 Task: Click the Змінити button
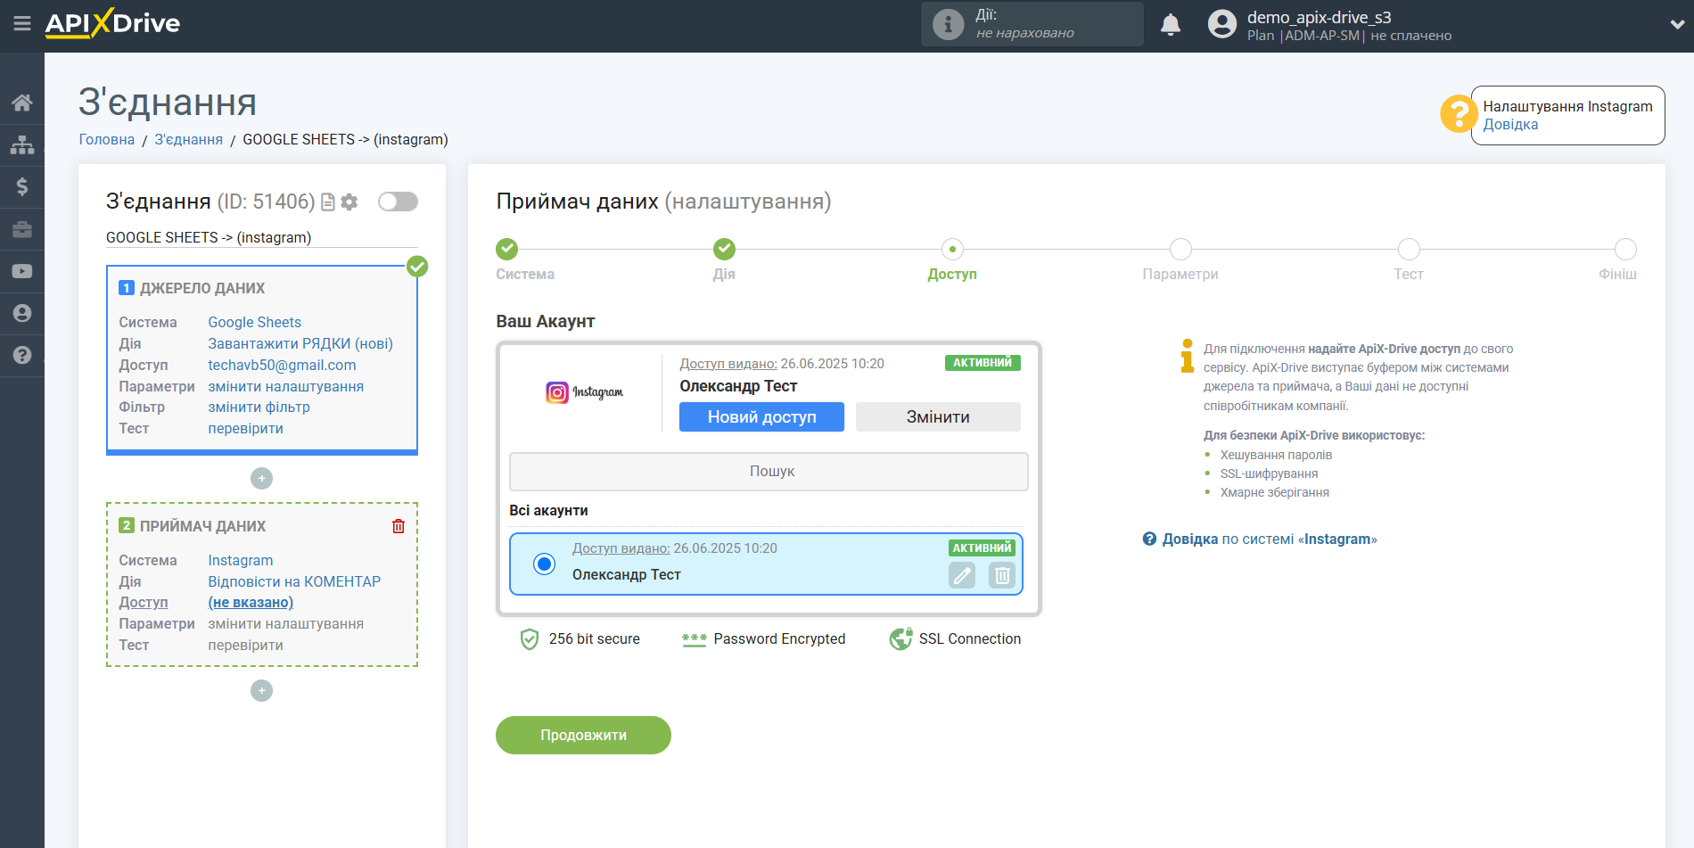pyautogui.click(x=938, y=416)
